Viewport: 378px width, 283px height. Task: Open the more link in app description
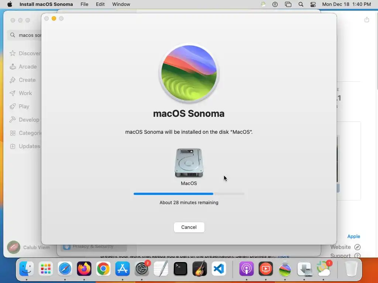tap(283, 256)
